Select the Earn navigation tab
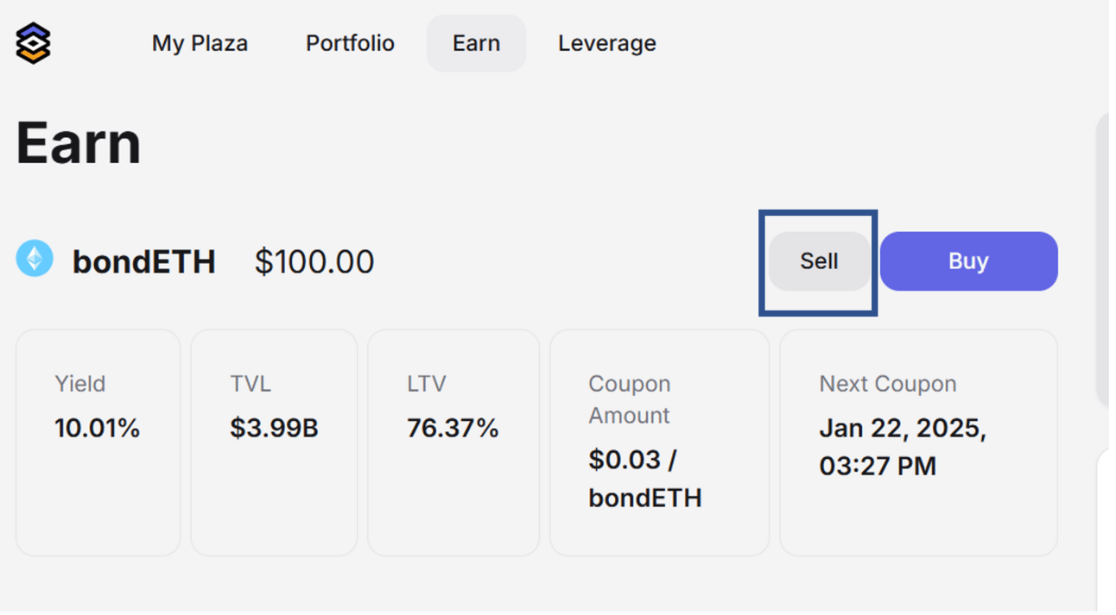This screenshot has height=615, width=1116. coord(476,43)
